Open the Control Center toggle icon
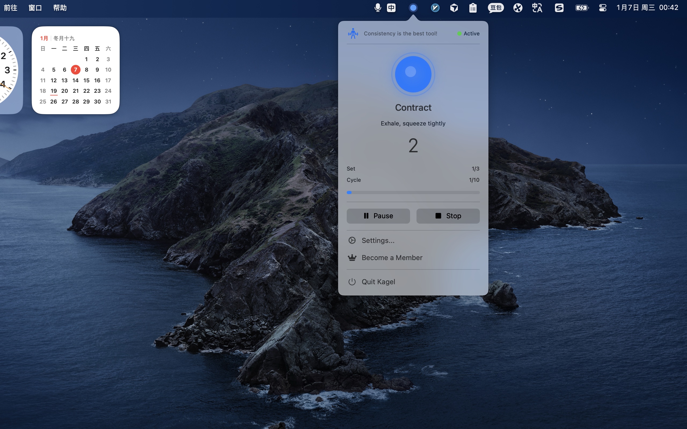 pyautogui.click(x=602, y=8)
